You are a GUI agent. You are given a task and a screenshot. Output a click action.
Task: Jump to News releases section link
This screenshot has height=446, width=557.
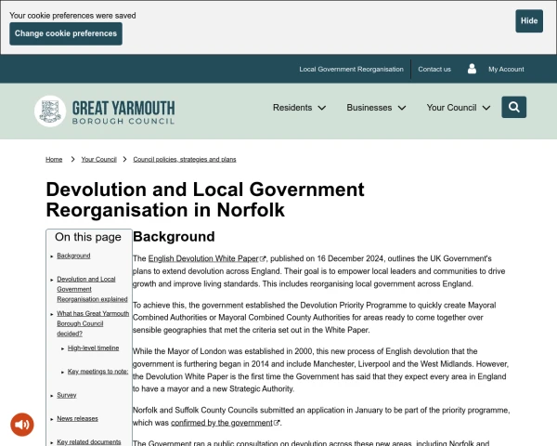tap(77, 418)
